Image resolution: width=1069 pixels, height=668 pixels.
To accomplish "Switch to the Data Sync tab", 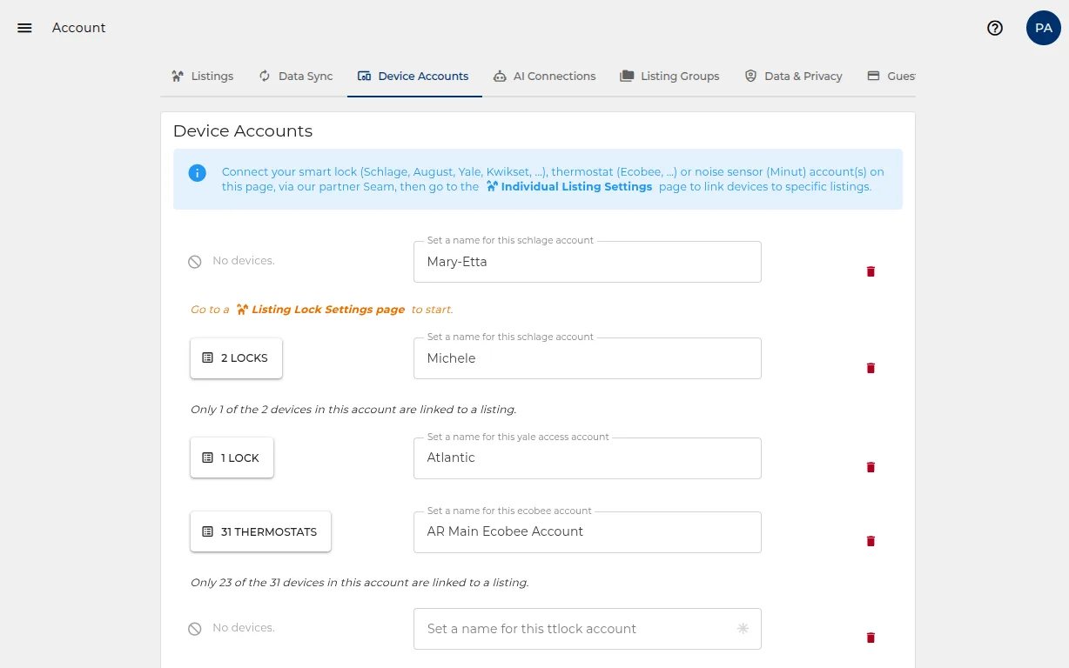I will click(x=296, y=77).
